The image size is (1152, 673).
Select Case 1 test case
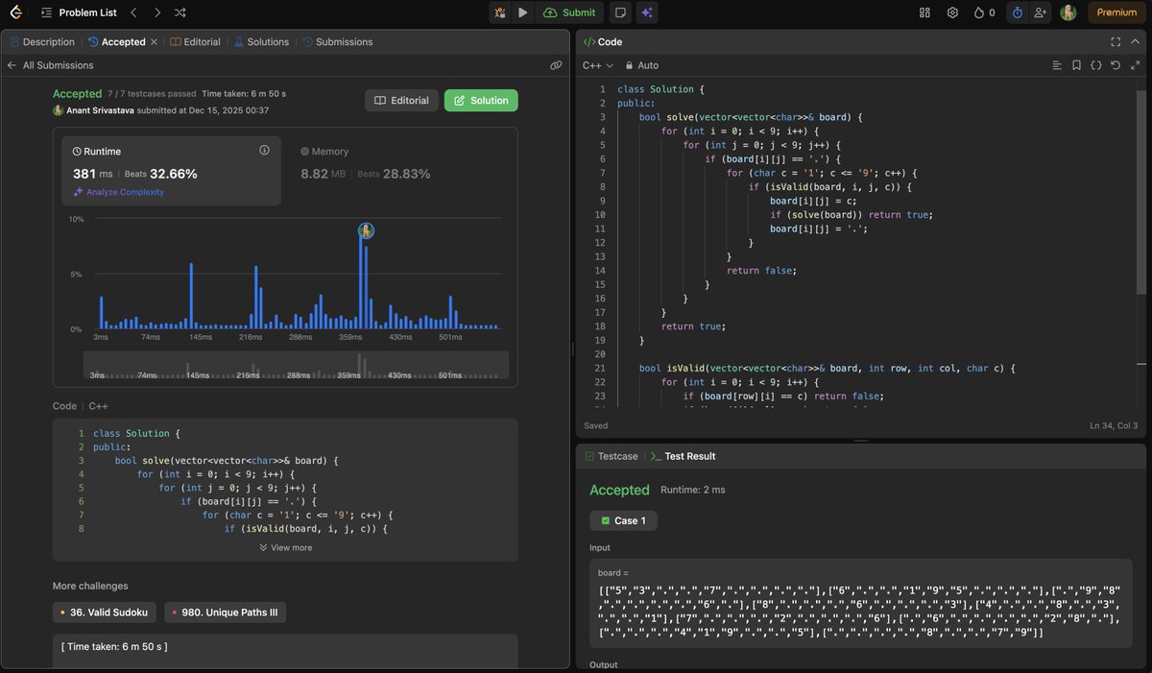(x=623, y=520)
